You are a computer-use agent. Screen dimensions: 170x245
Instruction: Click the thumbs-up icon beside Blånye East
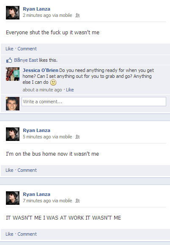tap(9, 60)
